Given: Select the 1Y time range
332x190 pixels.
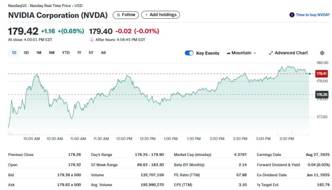Looking at the screenshot, I should click(x=79, y=53).
